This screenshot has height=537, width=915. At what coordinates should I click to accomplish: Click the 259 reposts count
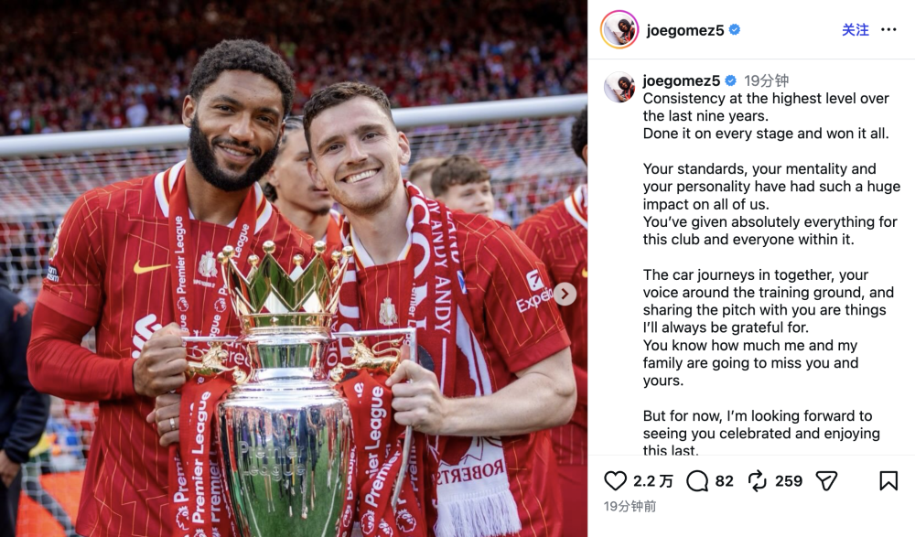point(789,481)
